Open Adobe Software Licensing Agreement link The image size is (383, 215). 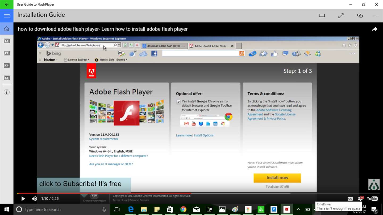point(269,112)
